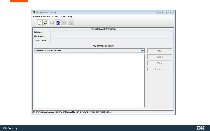Viewport: 210px width, 131px height.
Task: Expand the Personal Certificate Requests dropdown arrow
Action: 143,51
